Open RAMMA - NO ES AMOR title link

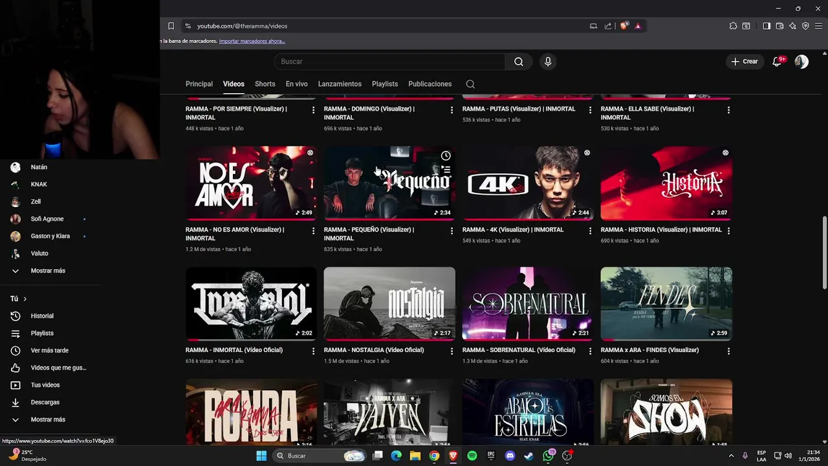(236, 234)
